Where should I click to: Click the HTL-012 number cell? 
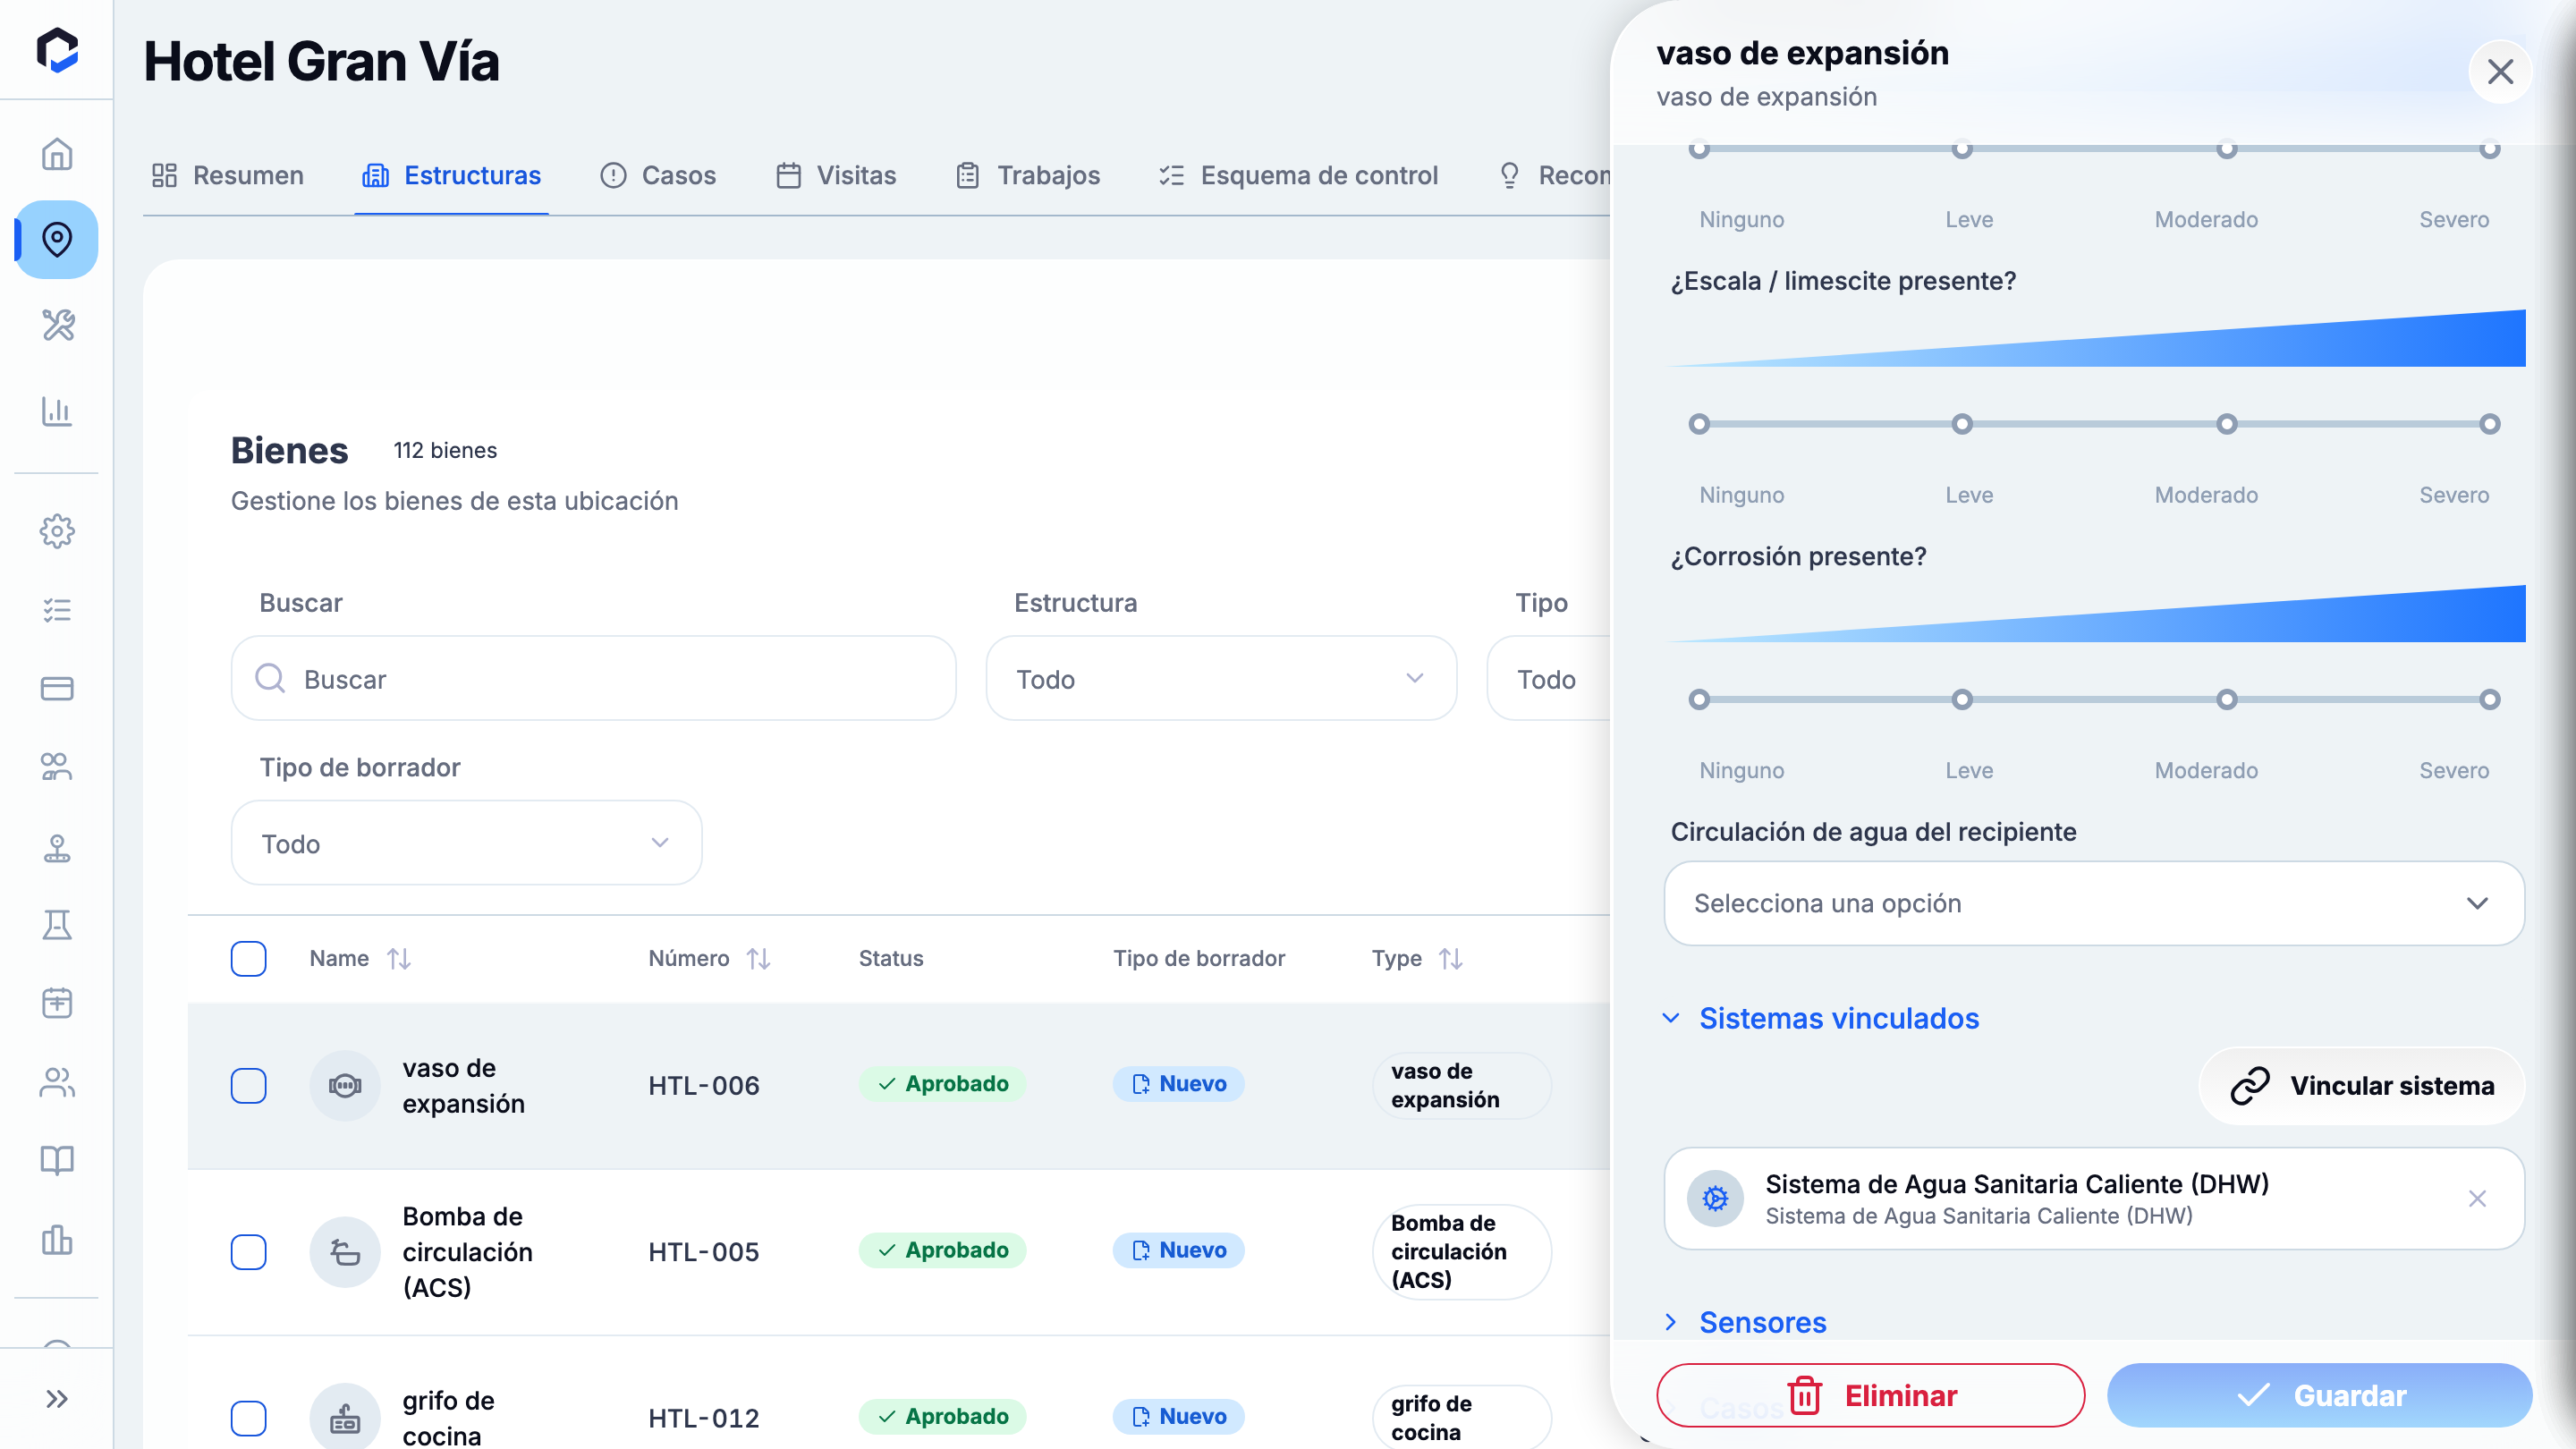[704, 1418]
